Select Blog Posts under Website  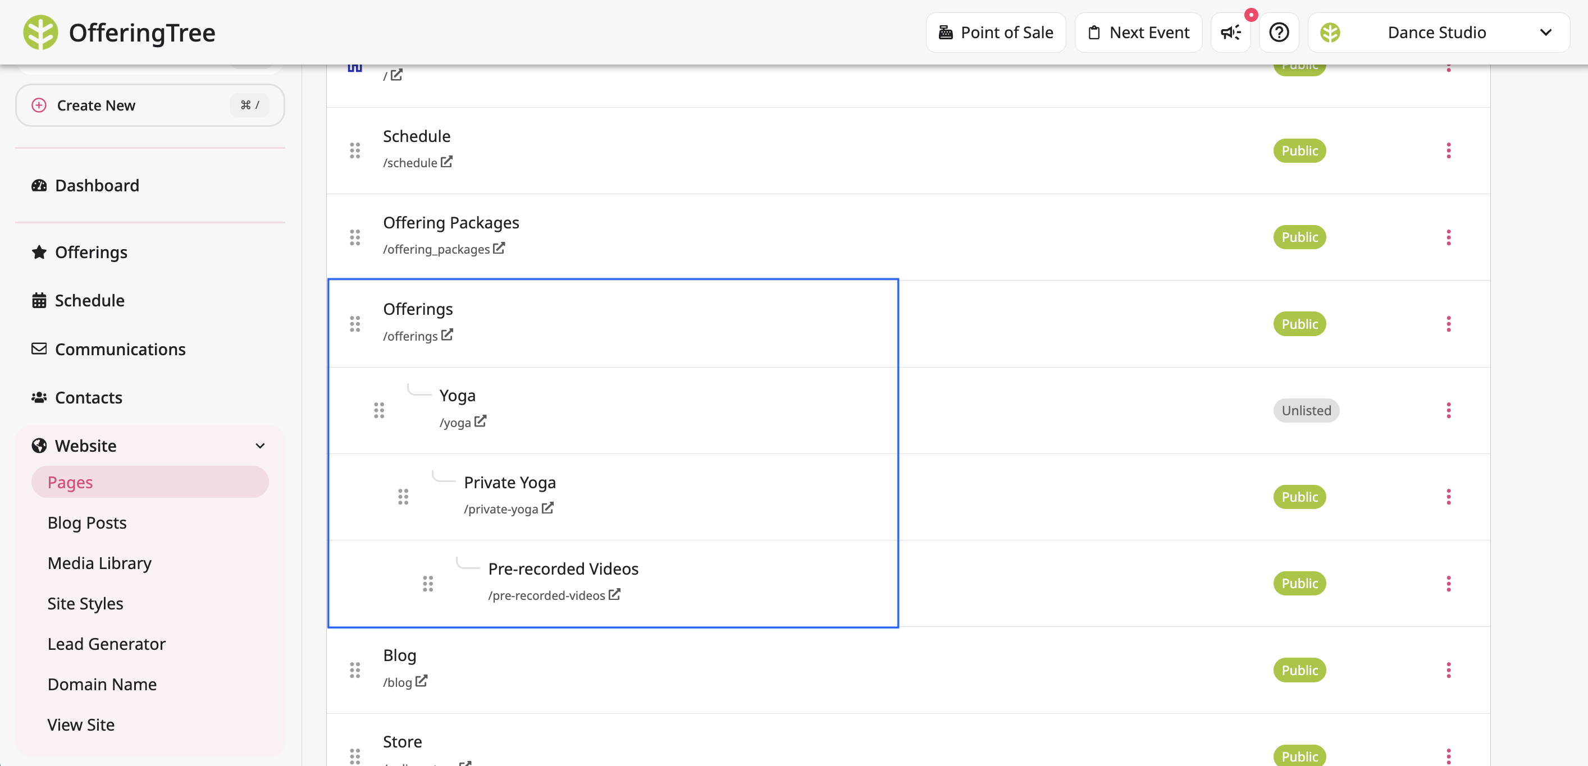point(87,522)
